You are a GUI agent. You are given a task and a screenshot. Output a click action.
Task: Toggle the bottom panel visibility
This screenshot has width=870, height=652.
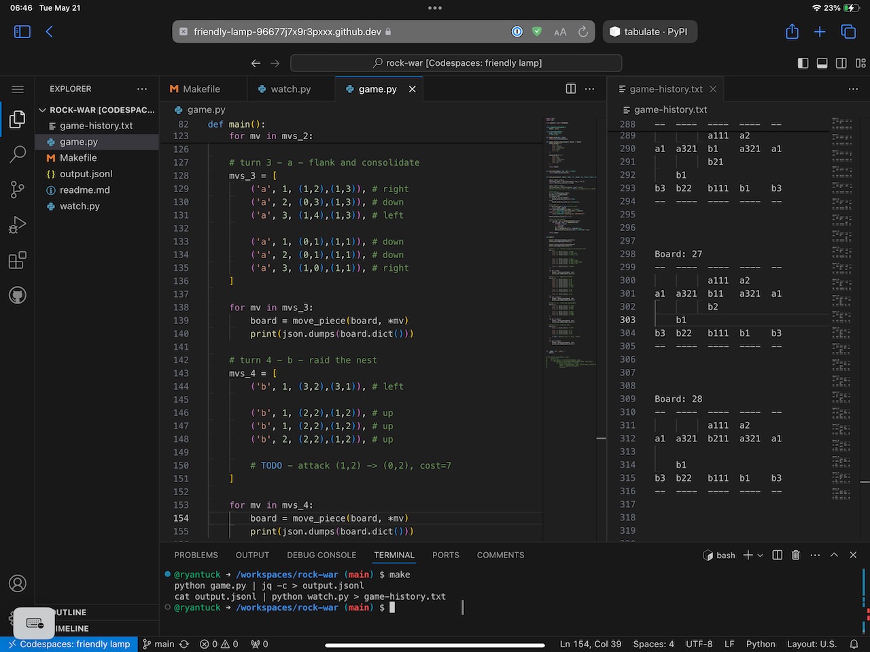pyautogui.click(x=822, y=63)
